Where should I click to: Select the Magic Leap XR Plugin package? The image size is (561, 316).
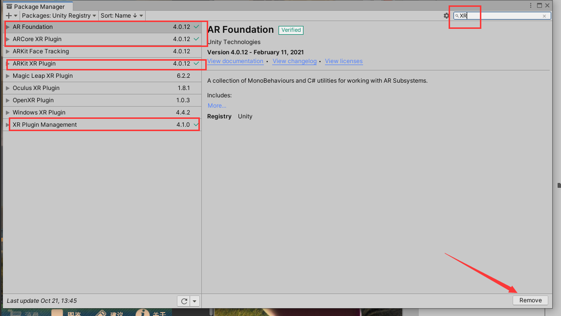point(102,76)
